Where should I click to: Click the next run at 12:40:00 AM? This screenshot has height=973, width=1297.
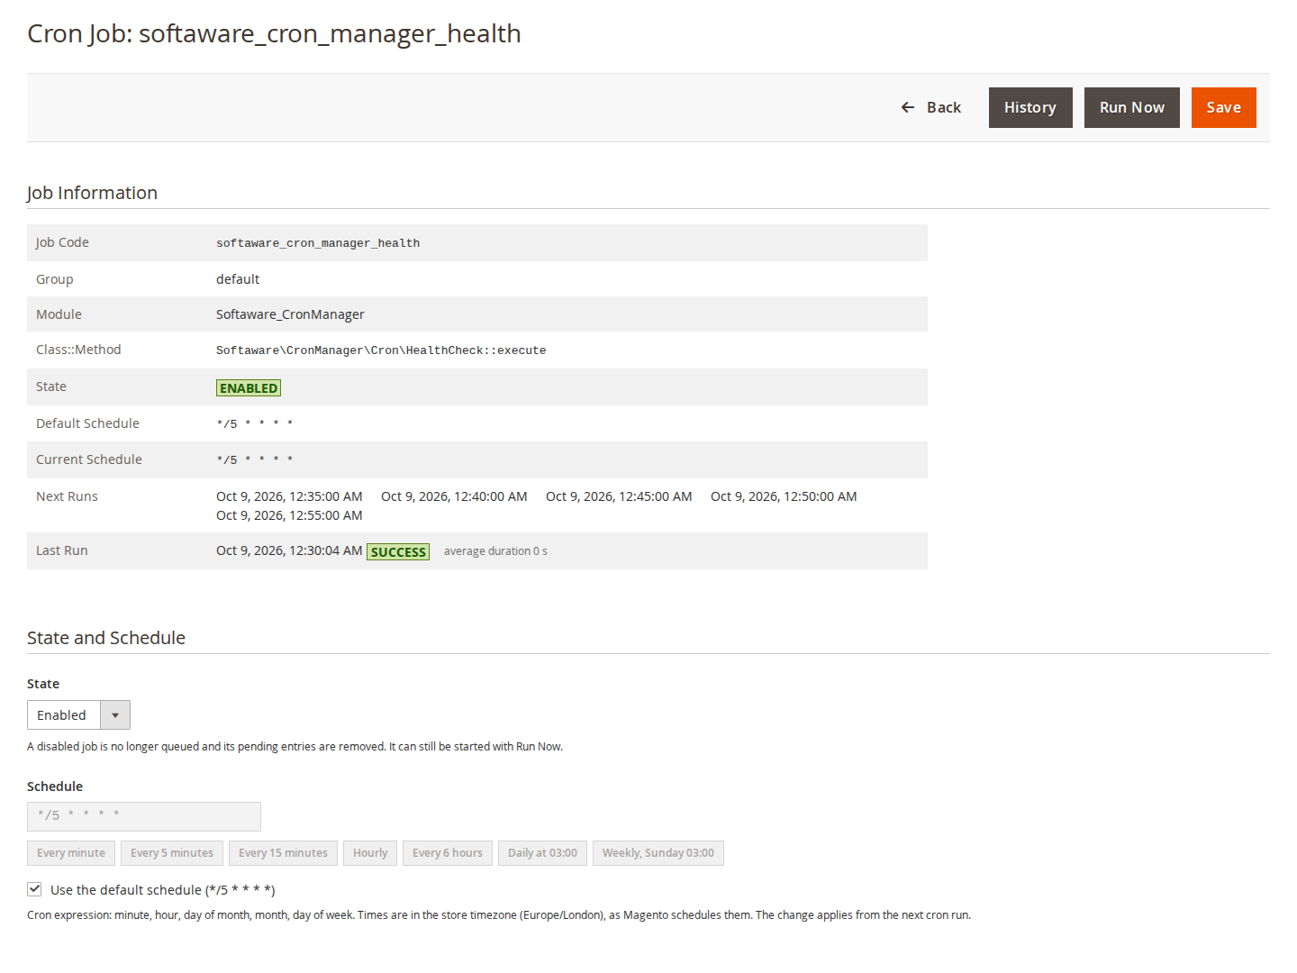[454, 496]
